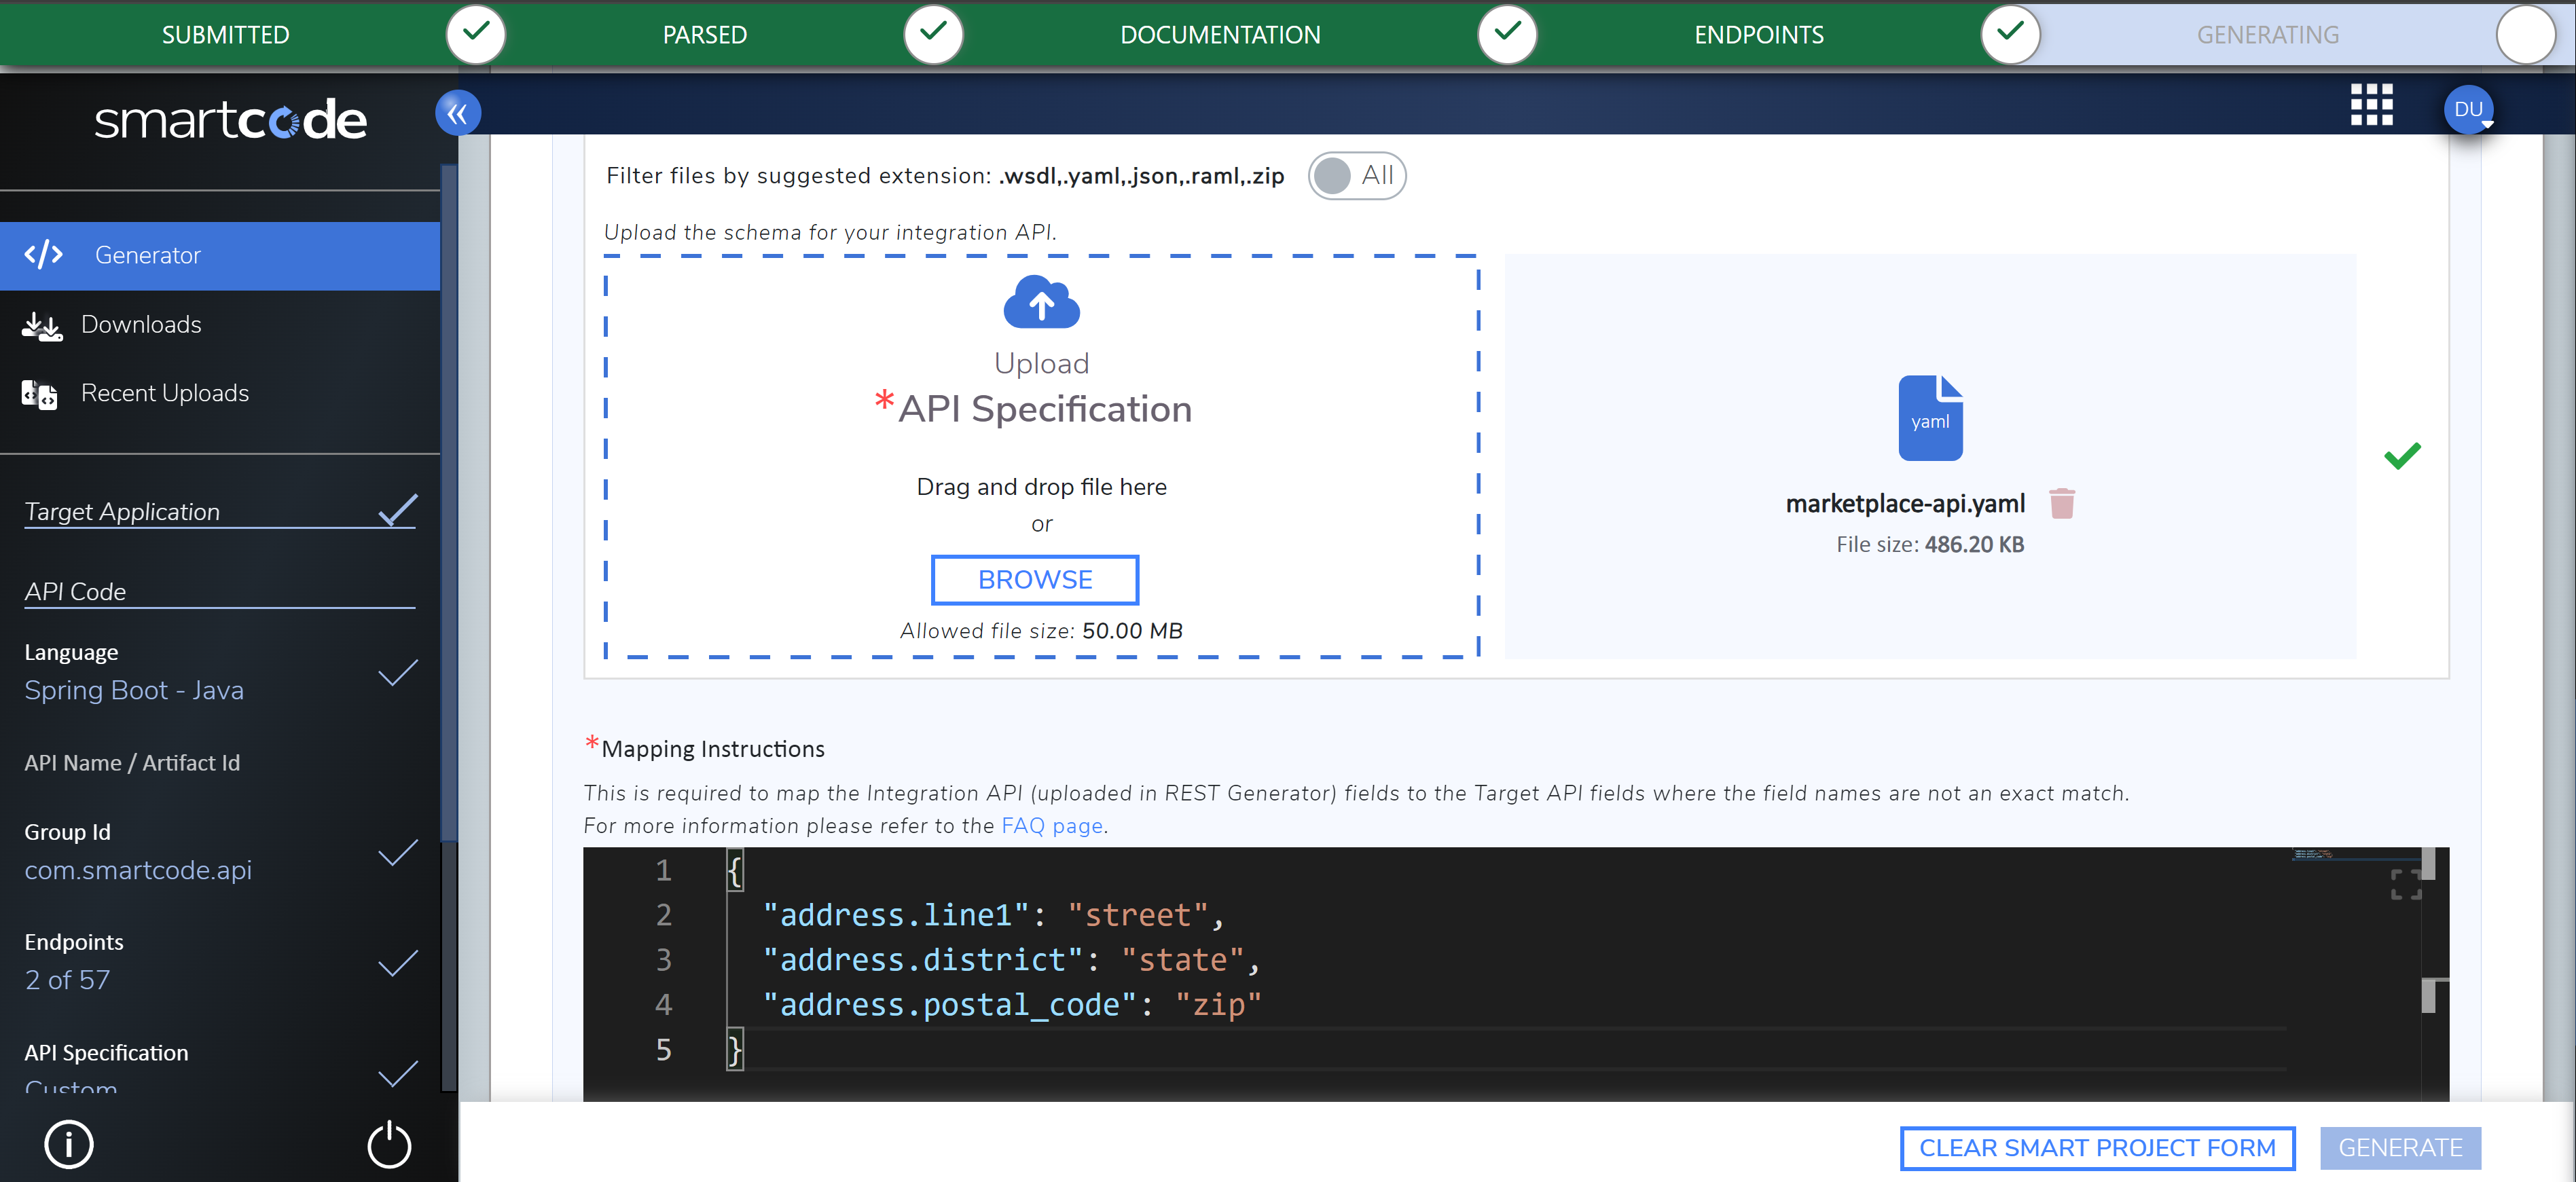Click the Recent Uploads icon
2576x1182 pixels.
point(39,395)
